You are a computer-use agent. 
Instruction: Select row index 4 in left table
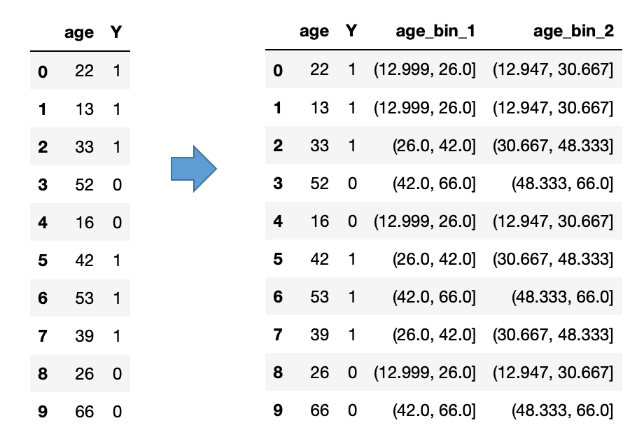pyautogui.click(x=43, y=223)
